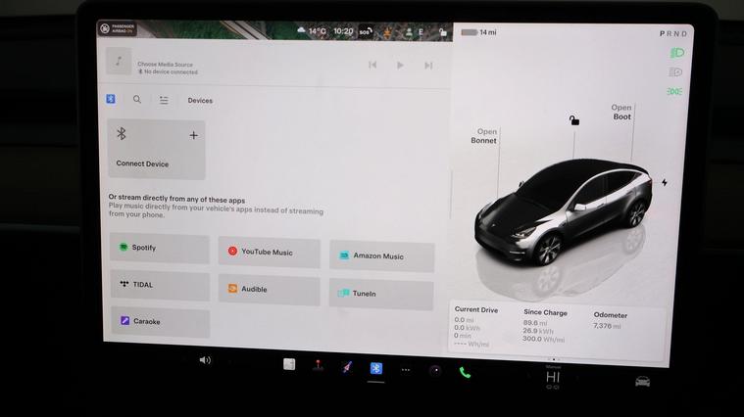Toggle the green parking lights indicator
The image size is (744, 417).
[674, 91]
